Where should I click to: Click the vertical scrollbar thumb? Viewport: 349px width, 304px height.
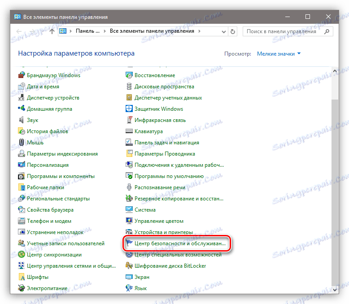click(x=335, y=192)
